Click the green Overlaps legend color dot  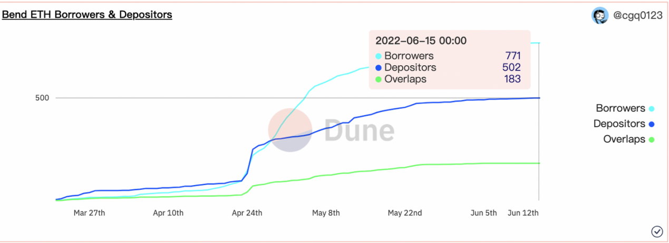pyautogui.click(x=652, y=140)
